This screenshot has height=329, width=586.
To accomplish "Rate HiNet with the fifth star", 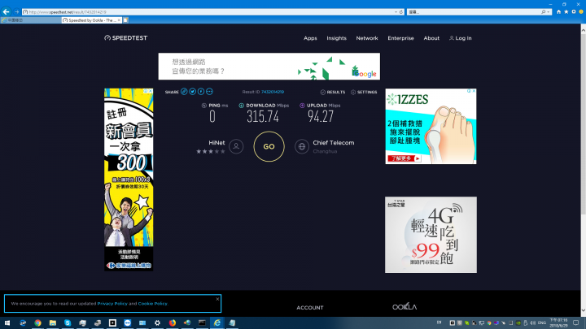I will click(223, 151).
